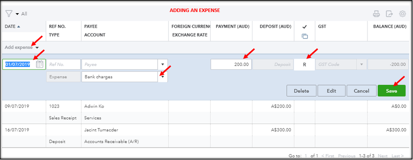Go to the Next page link
Image resolution: width=413 pixels, height=160 pixels.
tap(382, 156)
